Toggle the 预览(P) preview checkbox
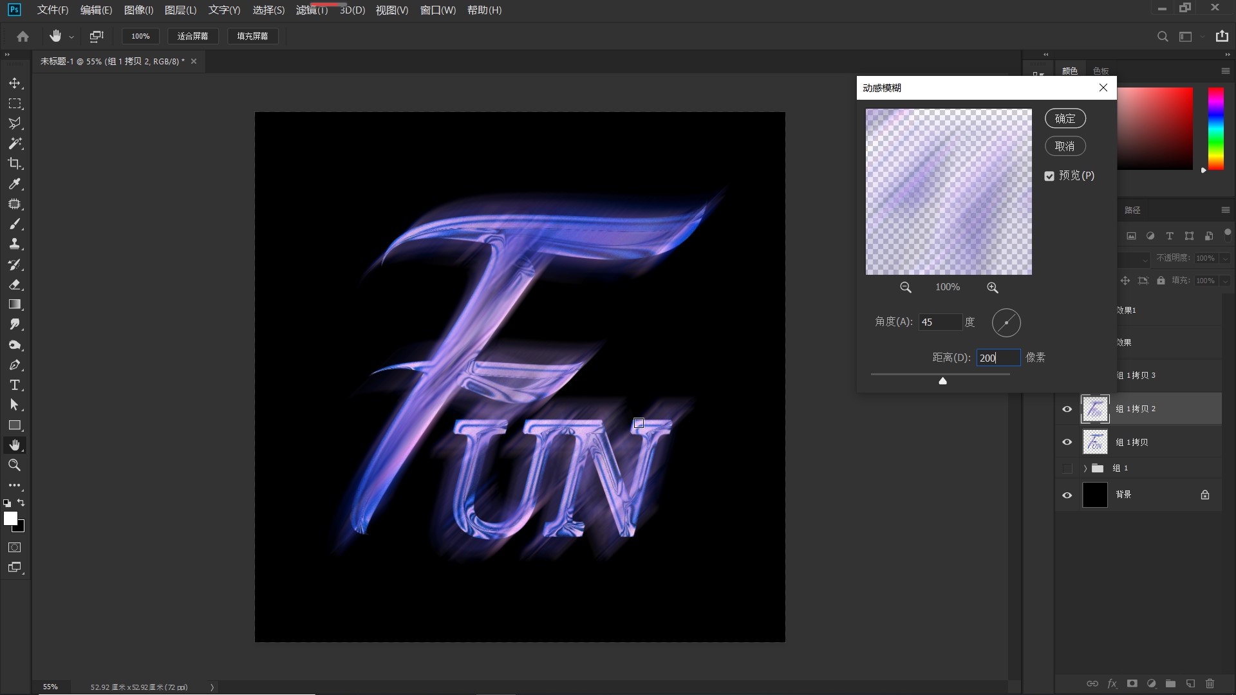The image size is (1236, 695). tap(1049, 176)
